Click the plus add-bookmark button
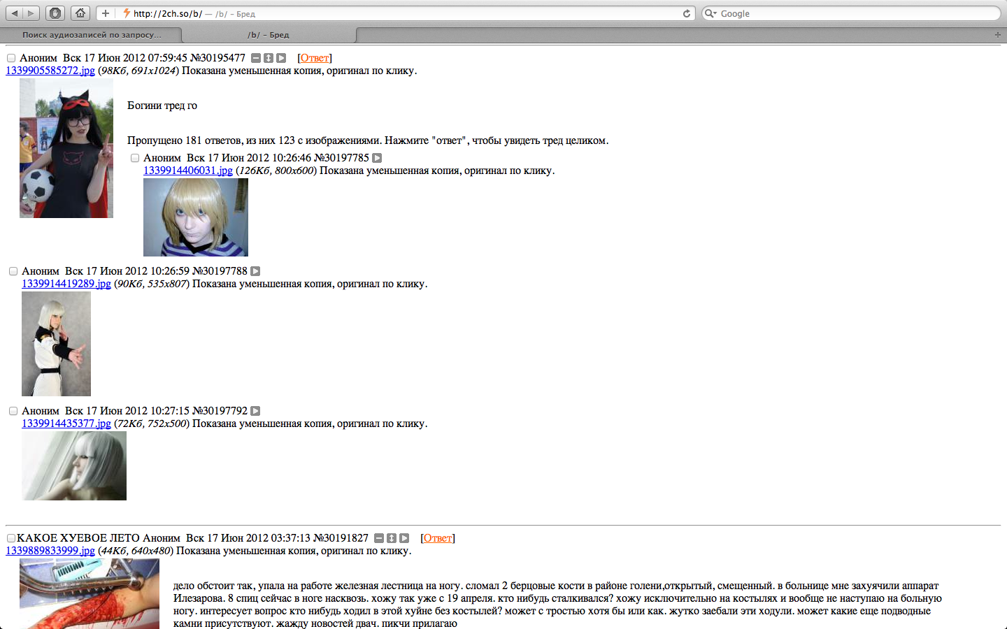 pos(105,13)
